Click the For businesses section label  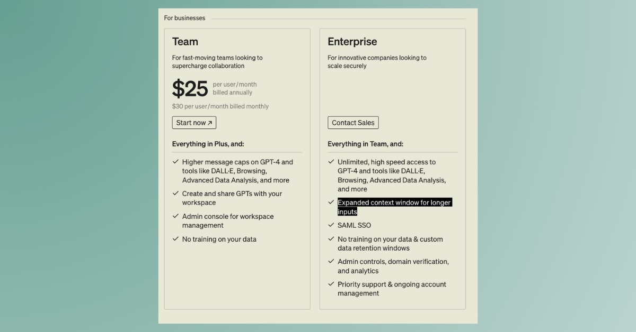point(184,18)
